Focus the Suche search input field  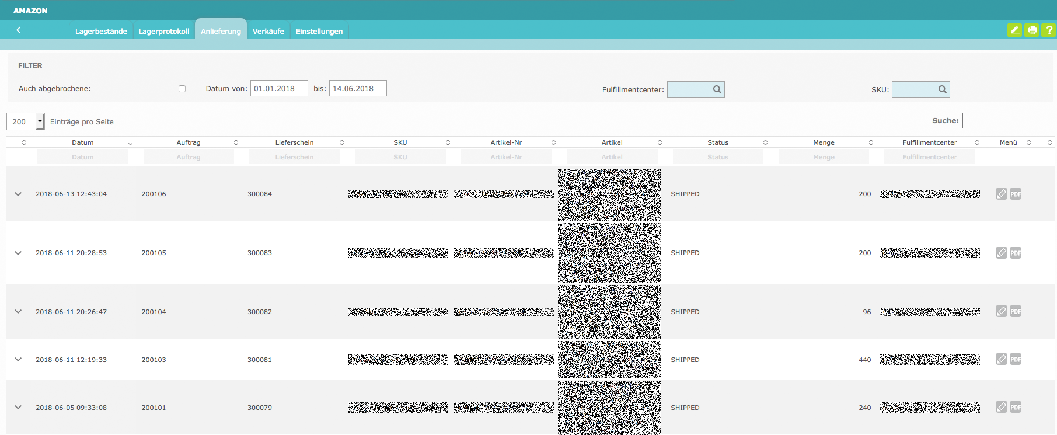pos(1007,121)
